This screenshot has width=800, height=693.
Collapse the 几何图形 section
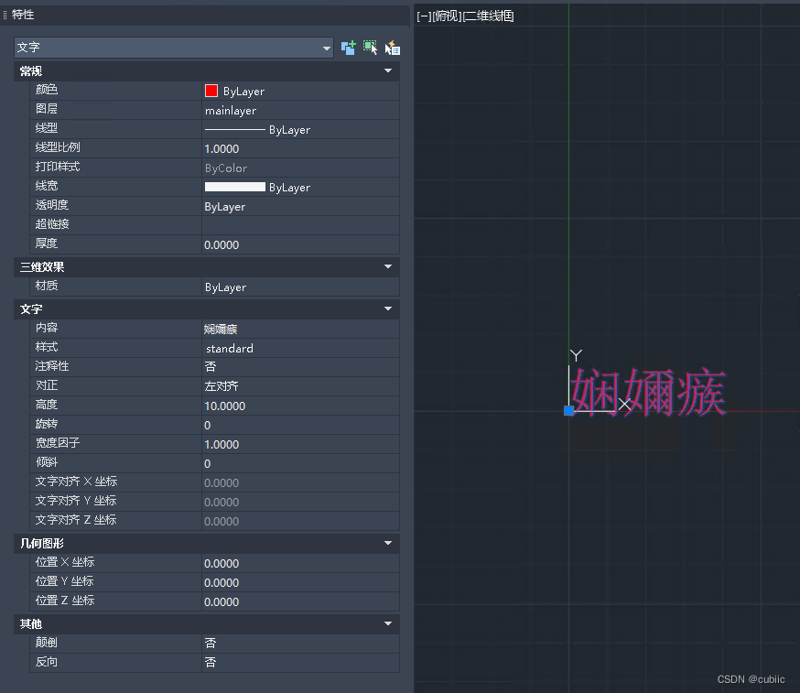point(388,541)
